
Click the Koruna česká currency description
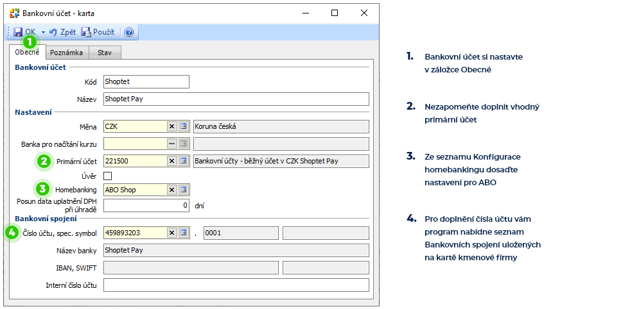(x=281, y=126)
